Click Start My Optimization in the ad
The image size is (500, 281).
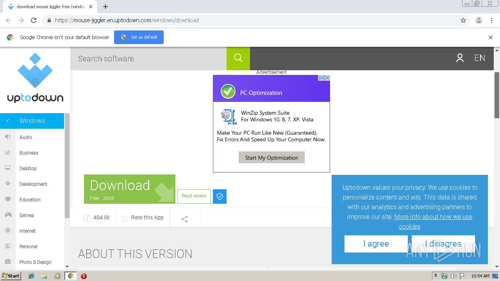click(271, 158)
